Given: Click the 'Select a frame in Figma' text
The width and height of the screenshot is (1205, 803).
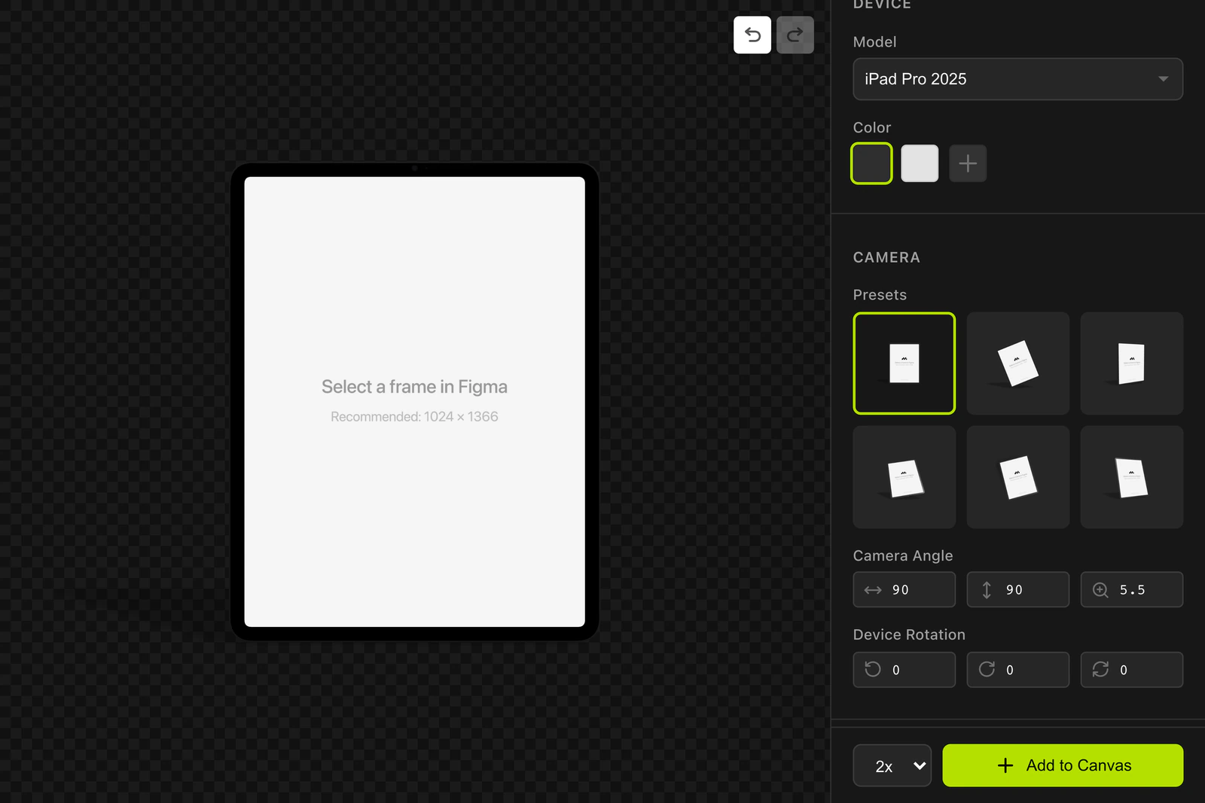Looking at the screenshot, I should pyautogui.click(x=414, y=387).
